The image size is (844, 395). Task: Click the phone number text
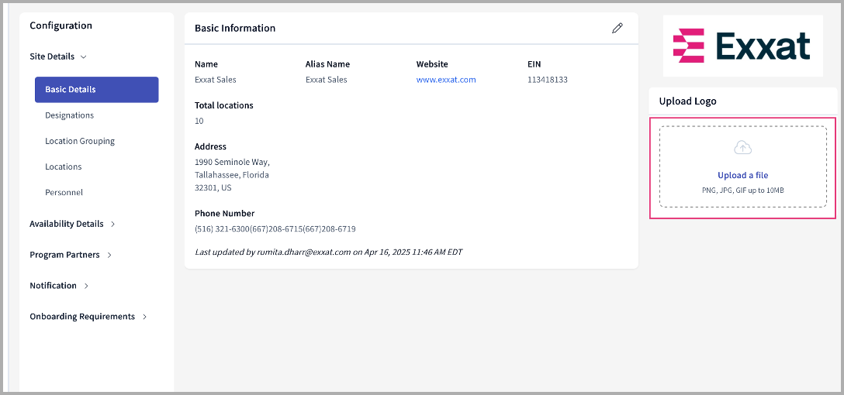pyautogui.click(x=275, y=229)
